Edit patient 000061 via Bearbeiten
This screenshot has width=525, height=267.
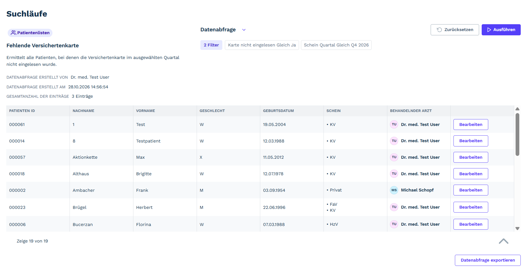pyautogui.click(x=471, y=125)
